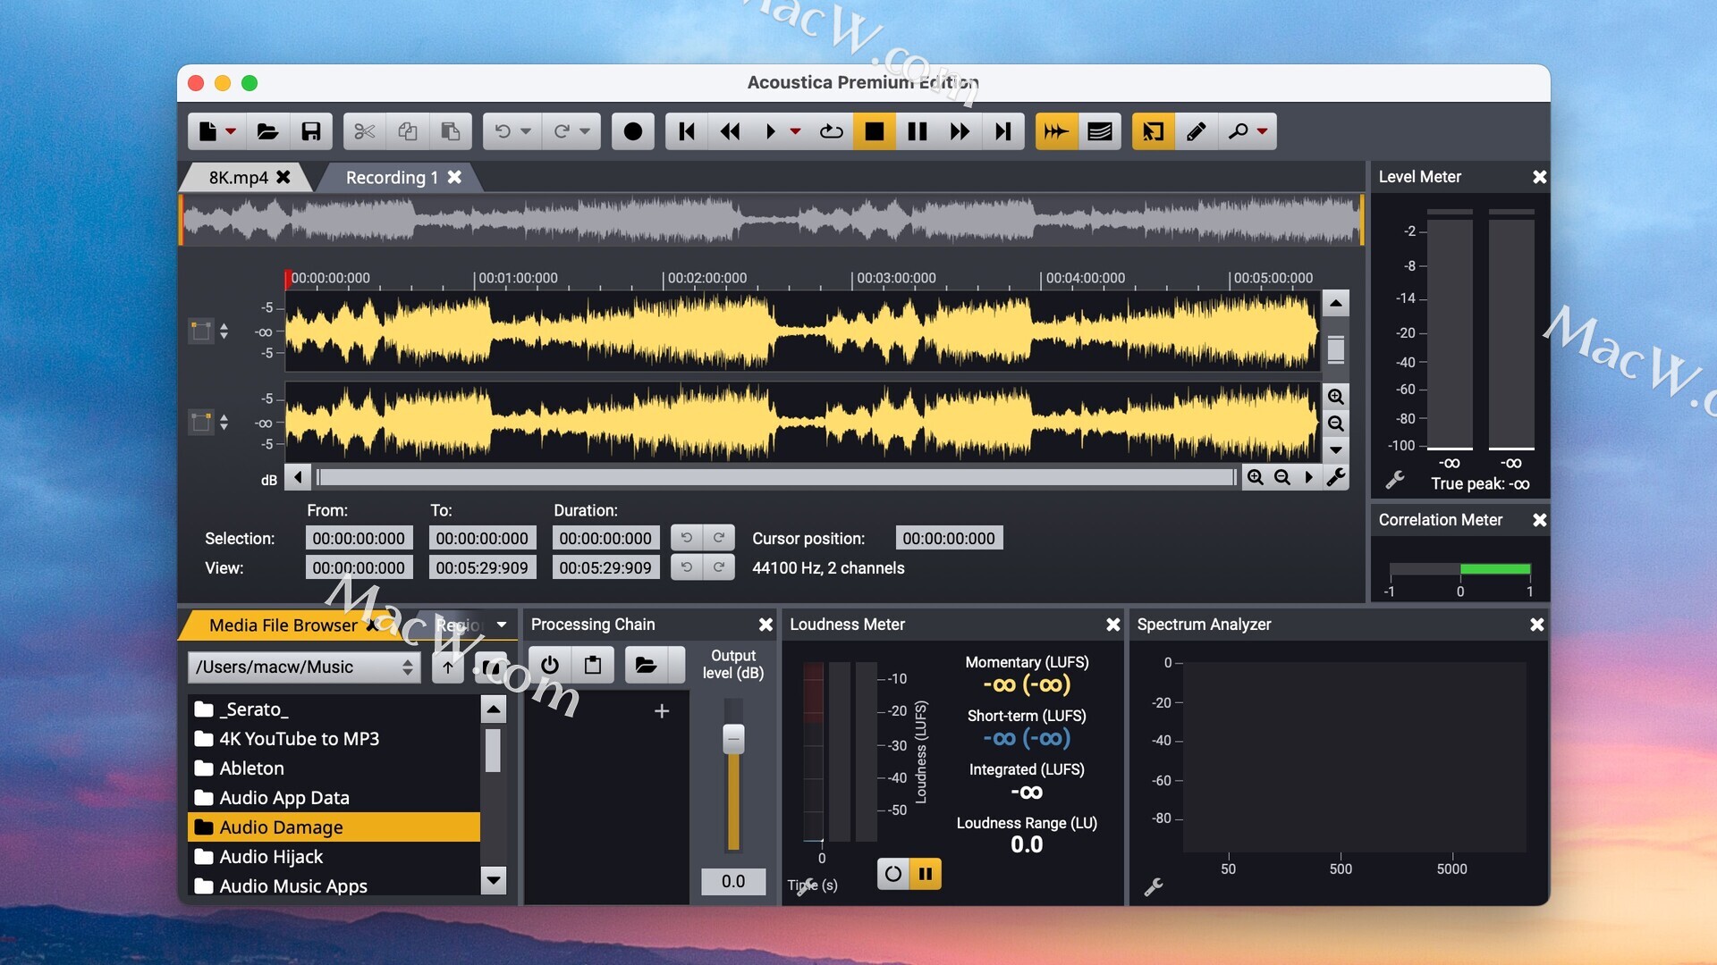Viewport: 1717px width, 965px height.
Task: Jump to start of the track
Action: point(687,132)
